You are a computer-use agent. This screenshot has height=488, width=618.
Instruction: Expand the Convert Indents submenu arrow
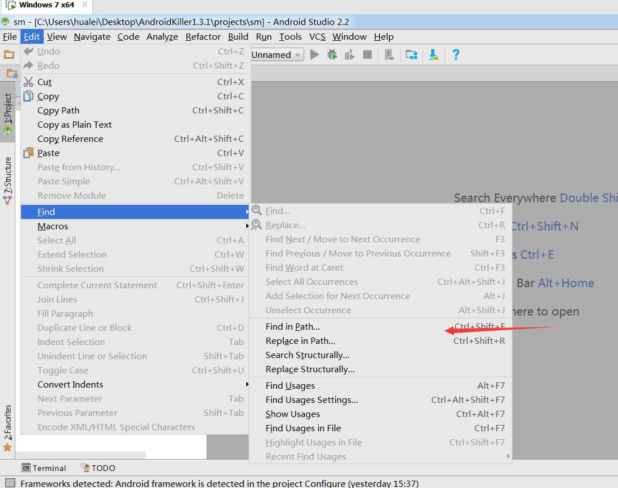(247, 384)
